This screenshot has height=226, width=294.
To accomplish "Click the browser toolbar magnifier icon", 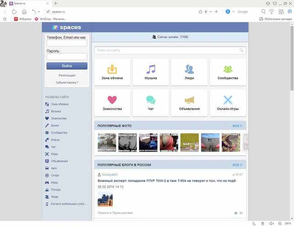I will [263, 11].
